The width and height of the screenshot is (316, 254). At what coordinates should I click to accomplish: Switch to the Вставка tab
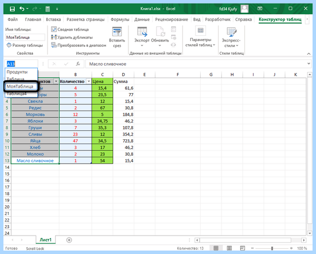tap(53, 19)
